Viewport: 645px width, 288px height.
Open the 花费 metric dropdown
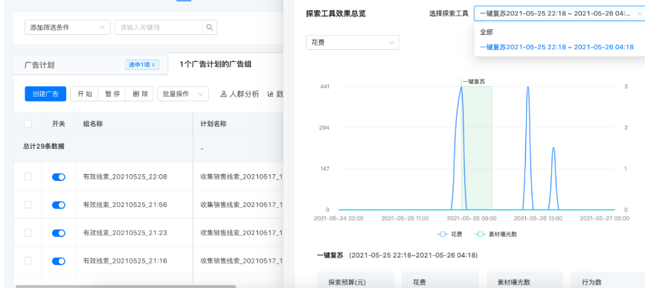pos(353,42)
